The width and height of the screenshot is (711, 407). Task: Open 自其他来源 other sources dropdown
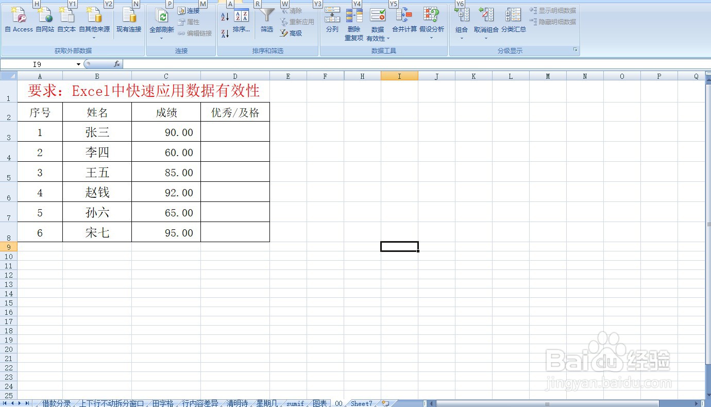tap(94, 23)
